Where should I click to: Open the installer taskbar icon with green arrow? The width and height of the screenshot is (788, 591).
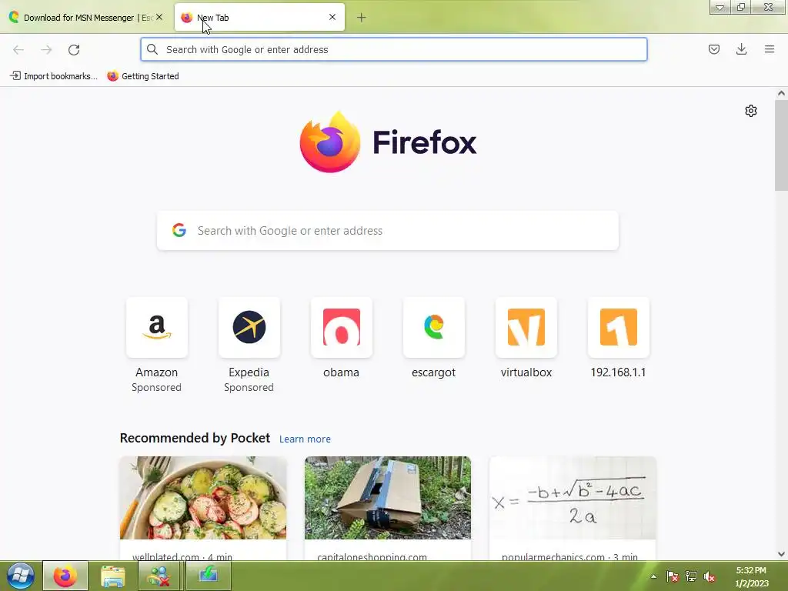[x=208, y=576]
